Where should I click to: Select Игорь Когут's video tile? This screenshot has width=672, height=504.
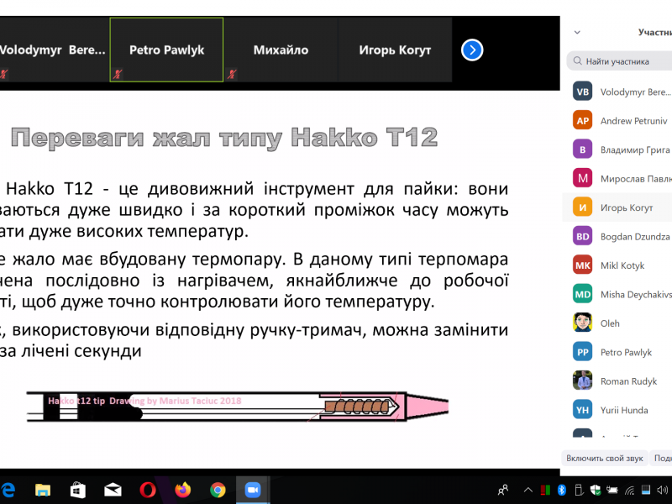(395, 50)
